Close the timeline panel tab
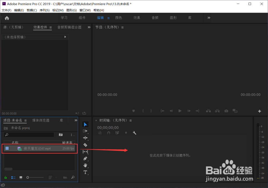This screenshot has height=188, width=268. (x=96, y=121)
